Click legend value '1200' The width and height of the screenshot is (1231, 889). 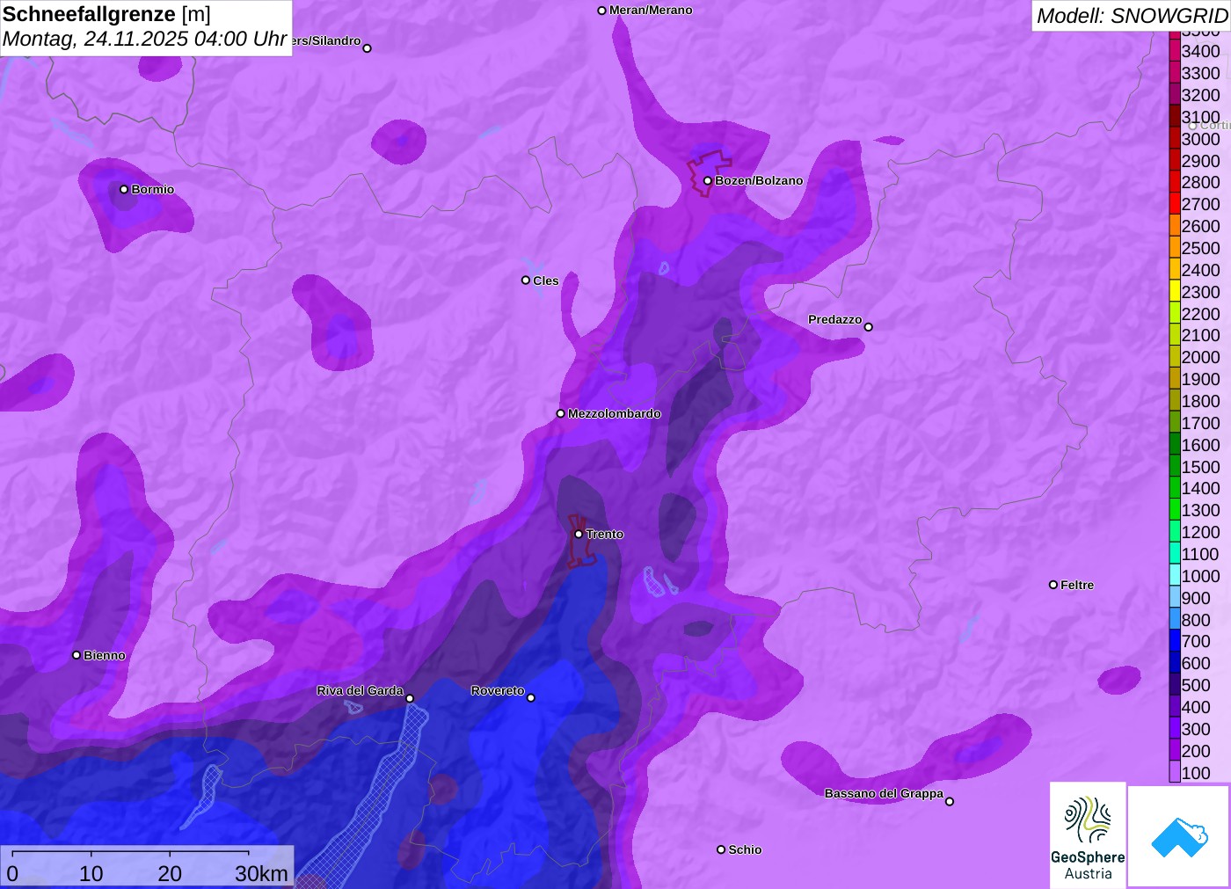(x=1200, y=532)
